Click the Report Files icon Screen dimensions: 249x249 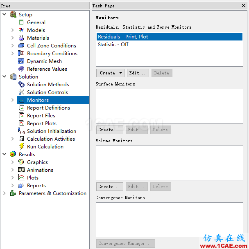click(21, 115)
